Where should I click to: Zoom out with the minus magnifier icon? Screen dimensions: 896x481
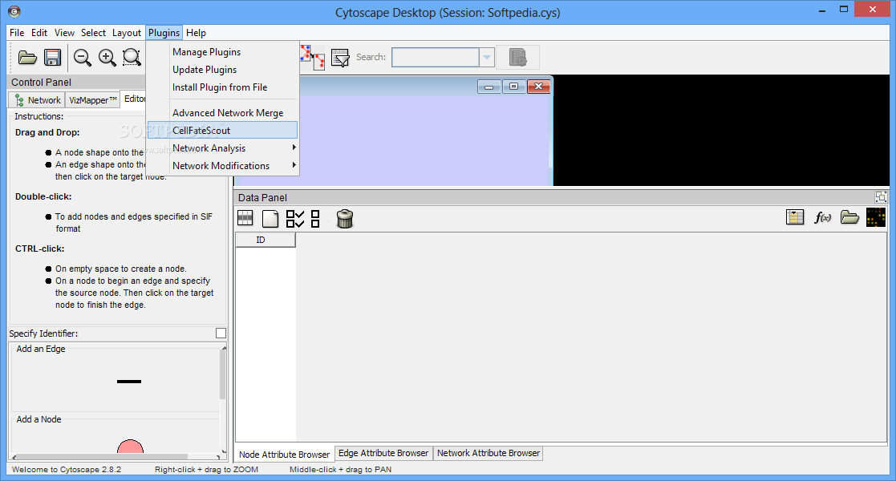pos(83,57)
